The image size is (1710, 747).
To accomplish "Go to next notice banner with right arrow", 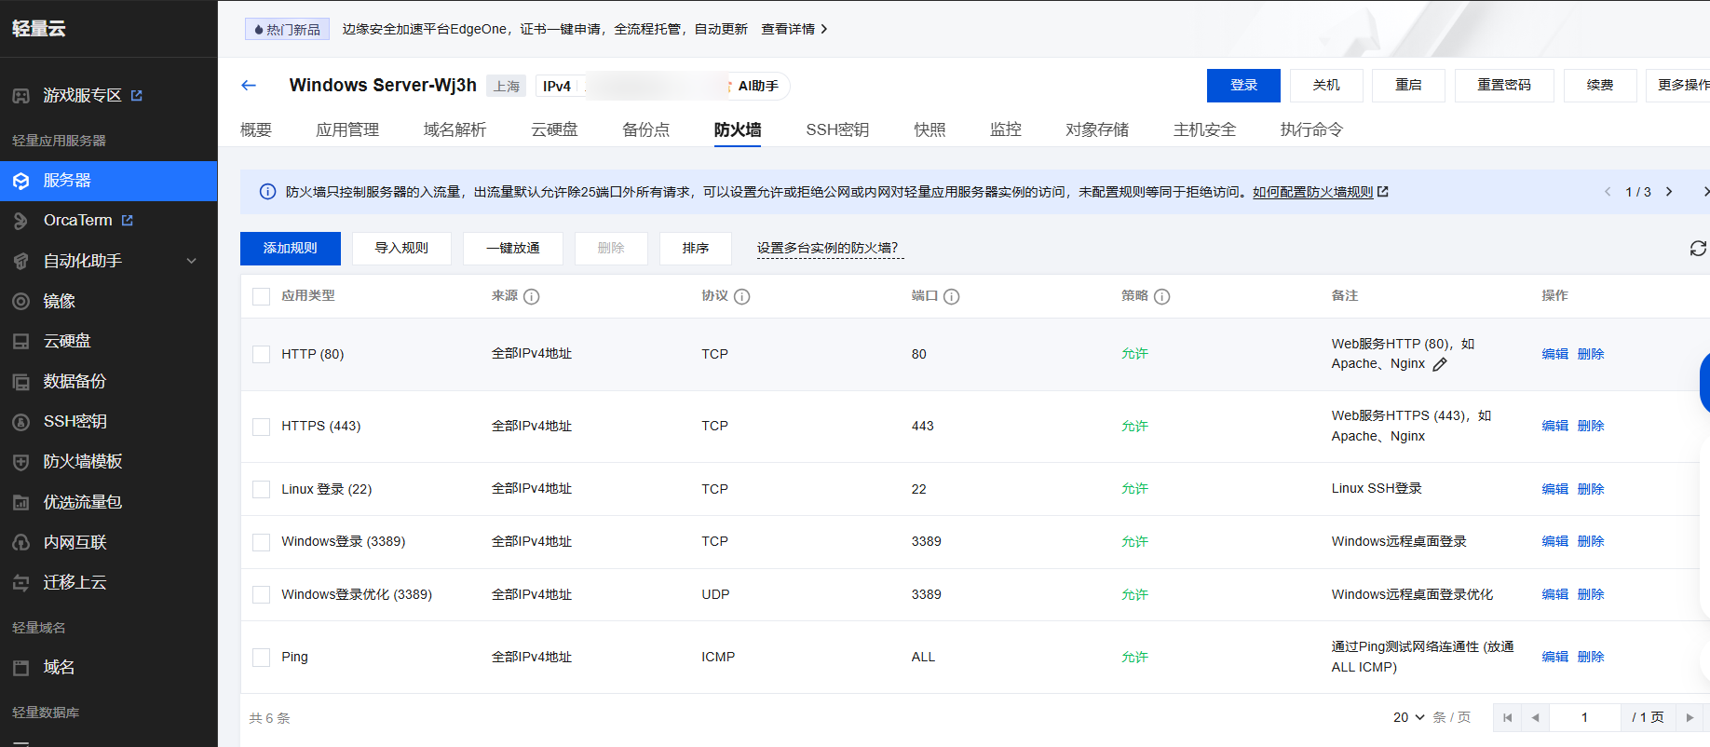I will pos(1669,192).
